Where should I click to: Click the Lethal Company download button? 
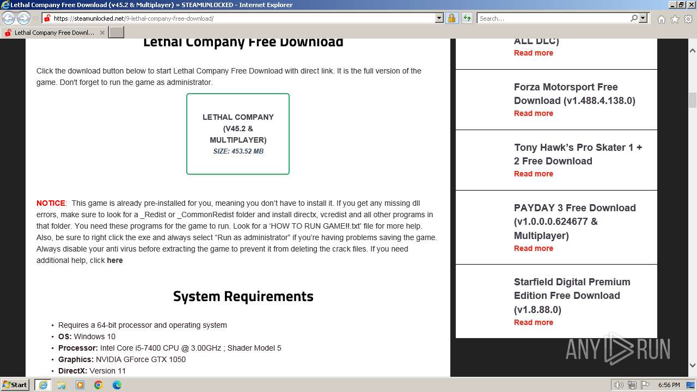(238, 134)
